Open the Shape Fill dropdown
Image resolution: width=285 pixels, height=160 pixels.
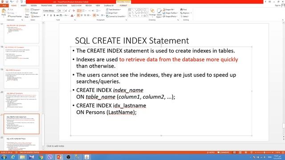coord(168,9)
